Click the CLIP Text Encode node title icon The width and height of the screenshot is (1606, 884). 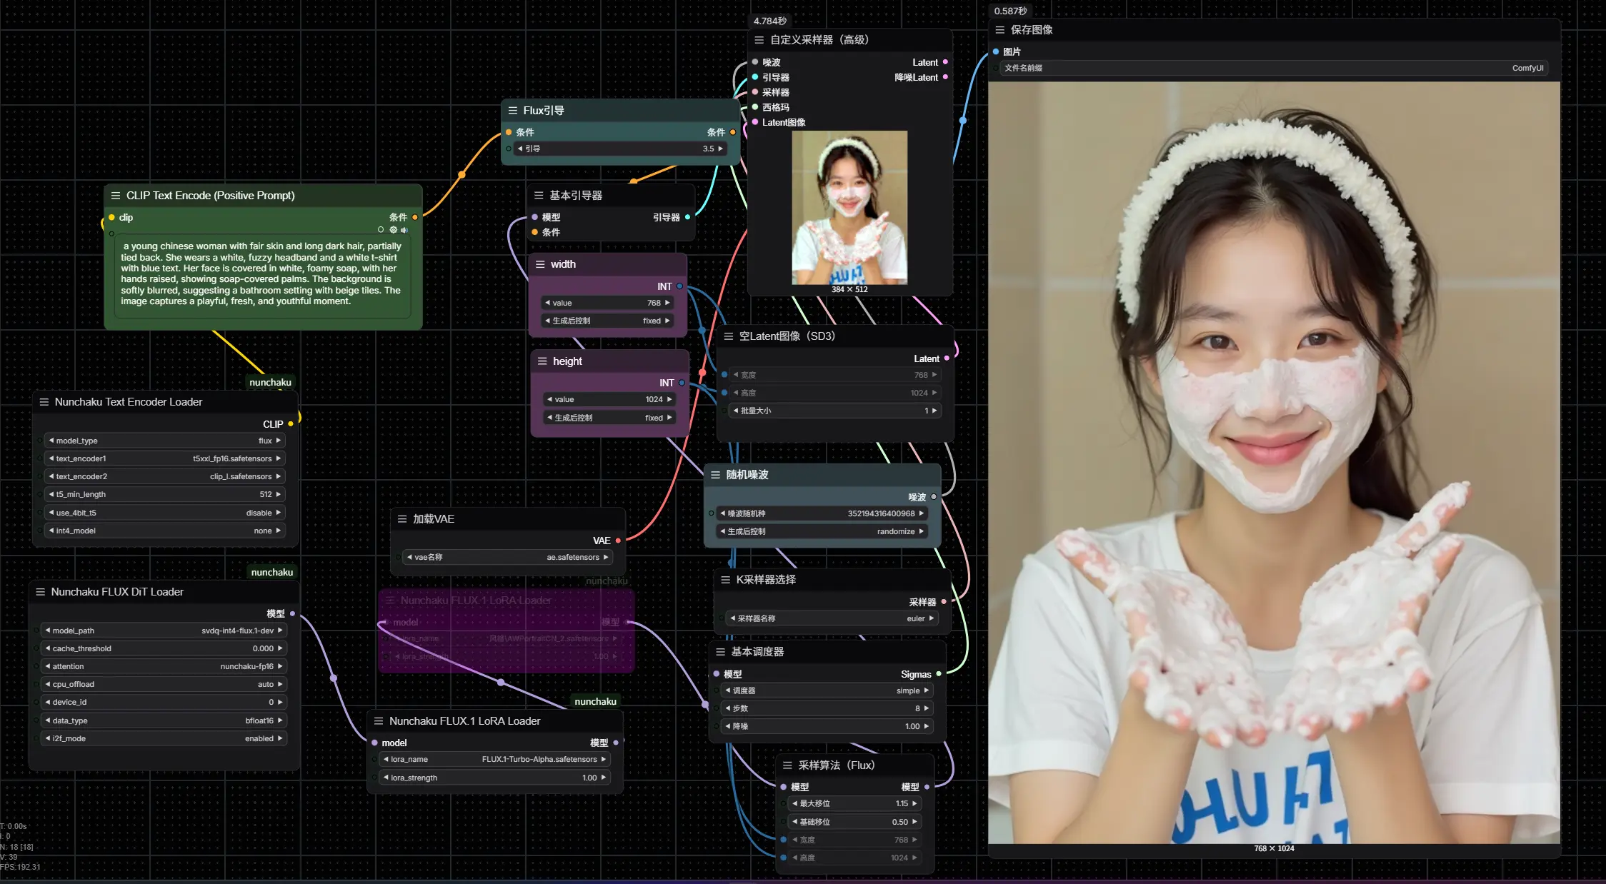click(116, 196)
